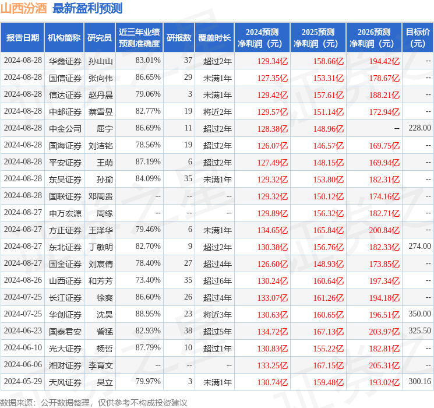Select the 国海证券 institution cell

[65, 146]
